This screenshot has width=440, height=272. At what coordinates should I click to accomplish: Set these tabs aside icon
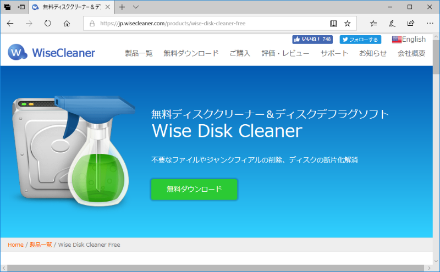(21, 7)
